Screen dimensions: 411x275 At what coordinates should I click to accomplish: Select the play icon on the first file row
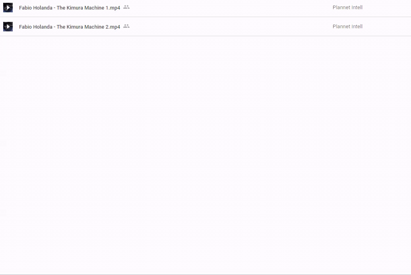[x=8, y=8]
